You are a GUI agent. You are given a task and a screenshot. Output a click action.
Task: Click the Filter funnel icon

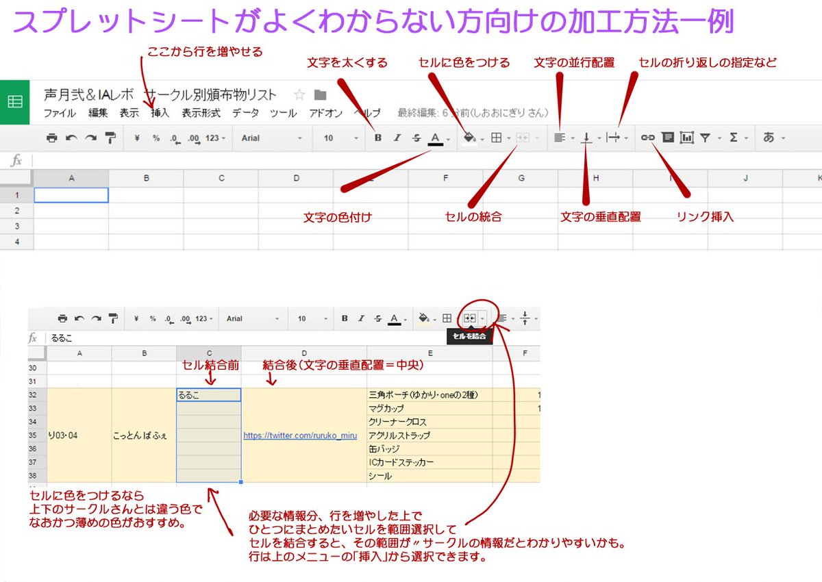[705, 138]
